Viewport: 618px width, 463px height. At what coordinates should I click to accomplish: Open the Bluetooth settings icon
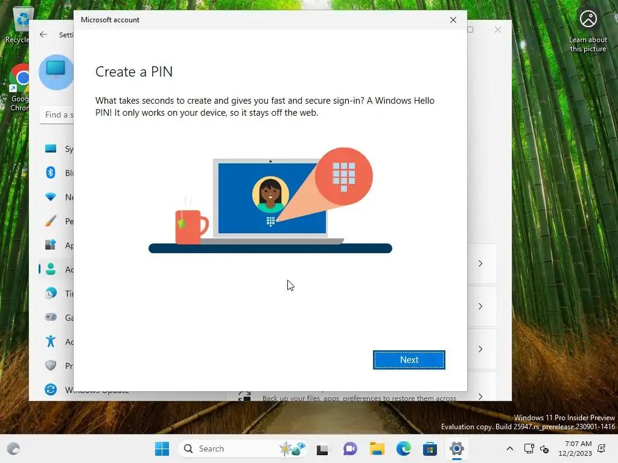coord(51,172)
